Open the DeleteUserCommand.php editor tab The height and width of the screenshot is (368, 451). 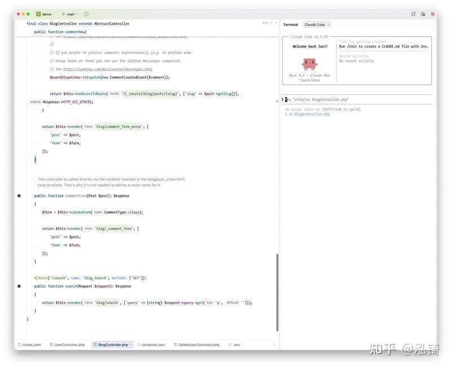click(x=197, y=345)
